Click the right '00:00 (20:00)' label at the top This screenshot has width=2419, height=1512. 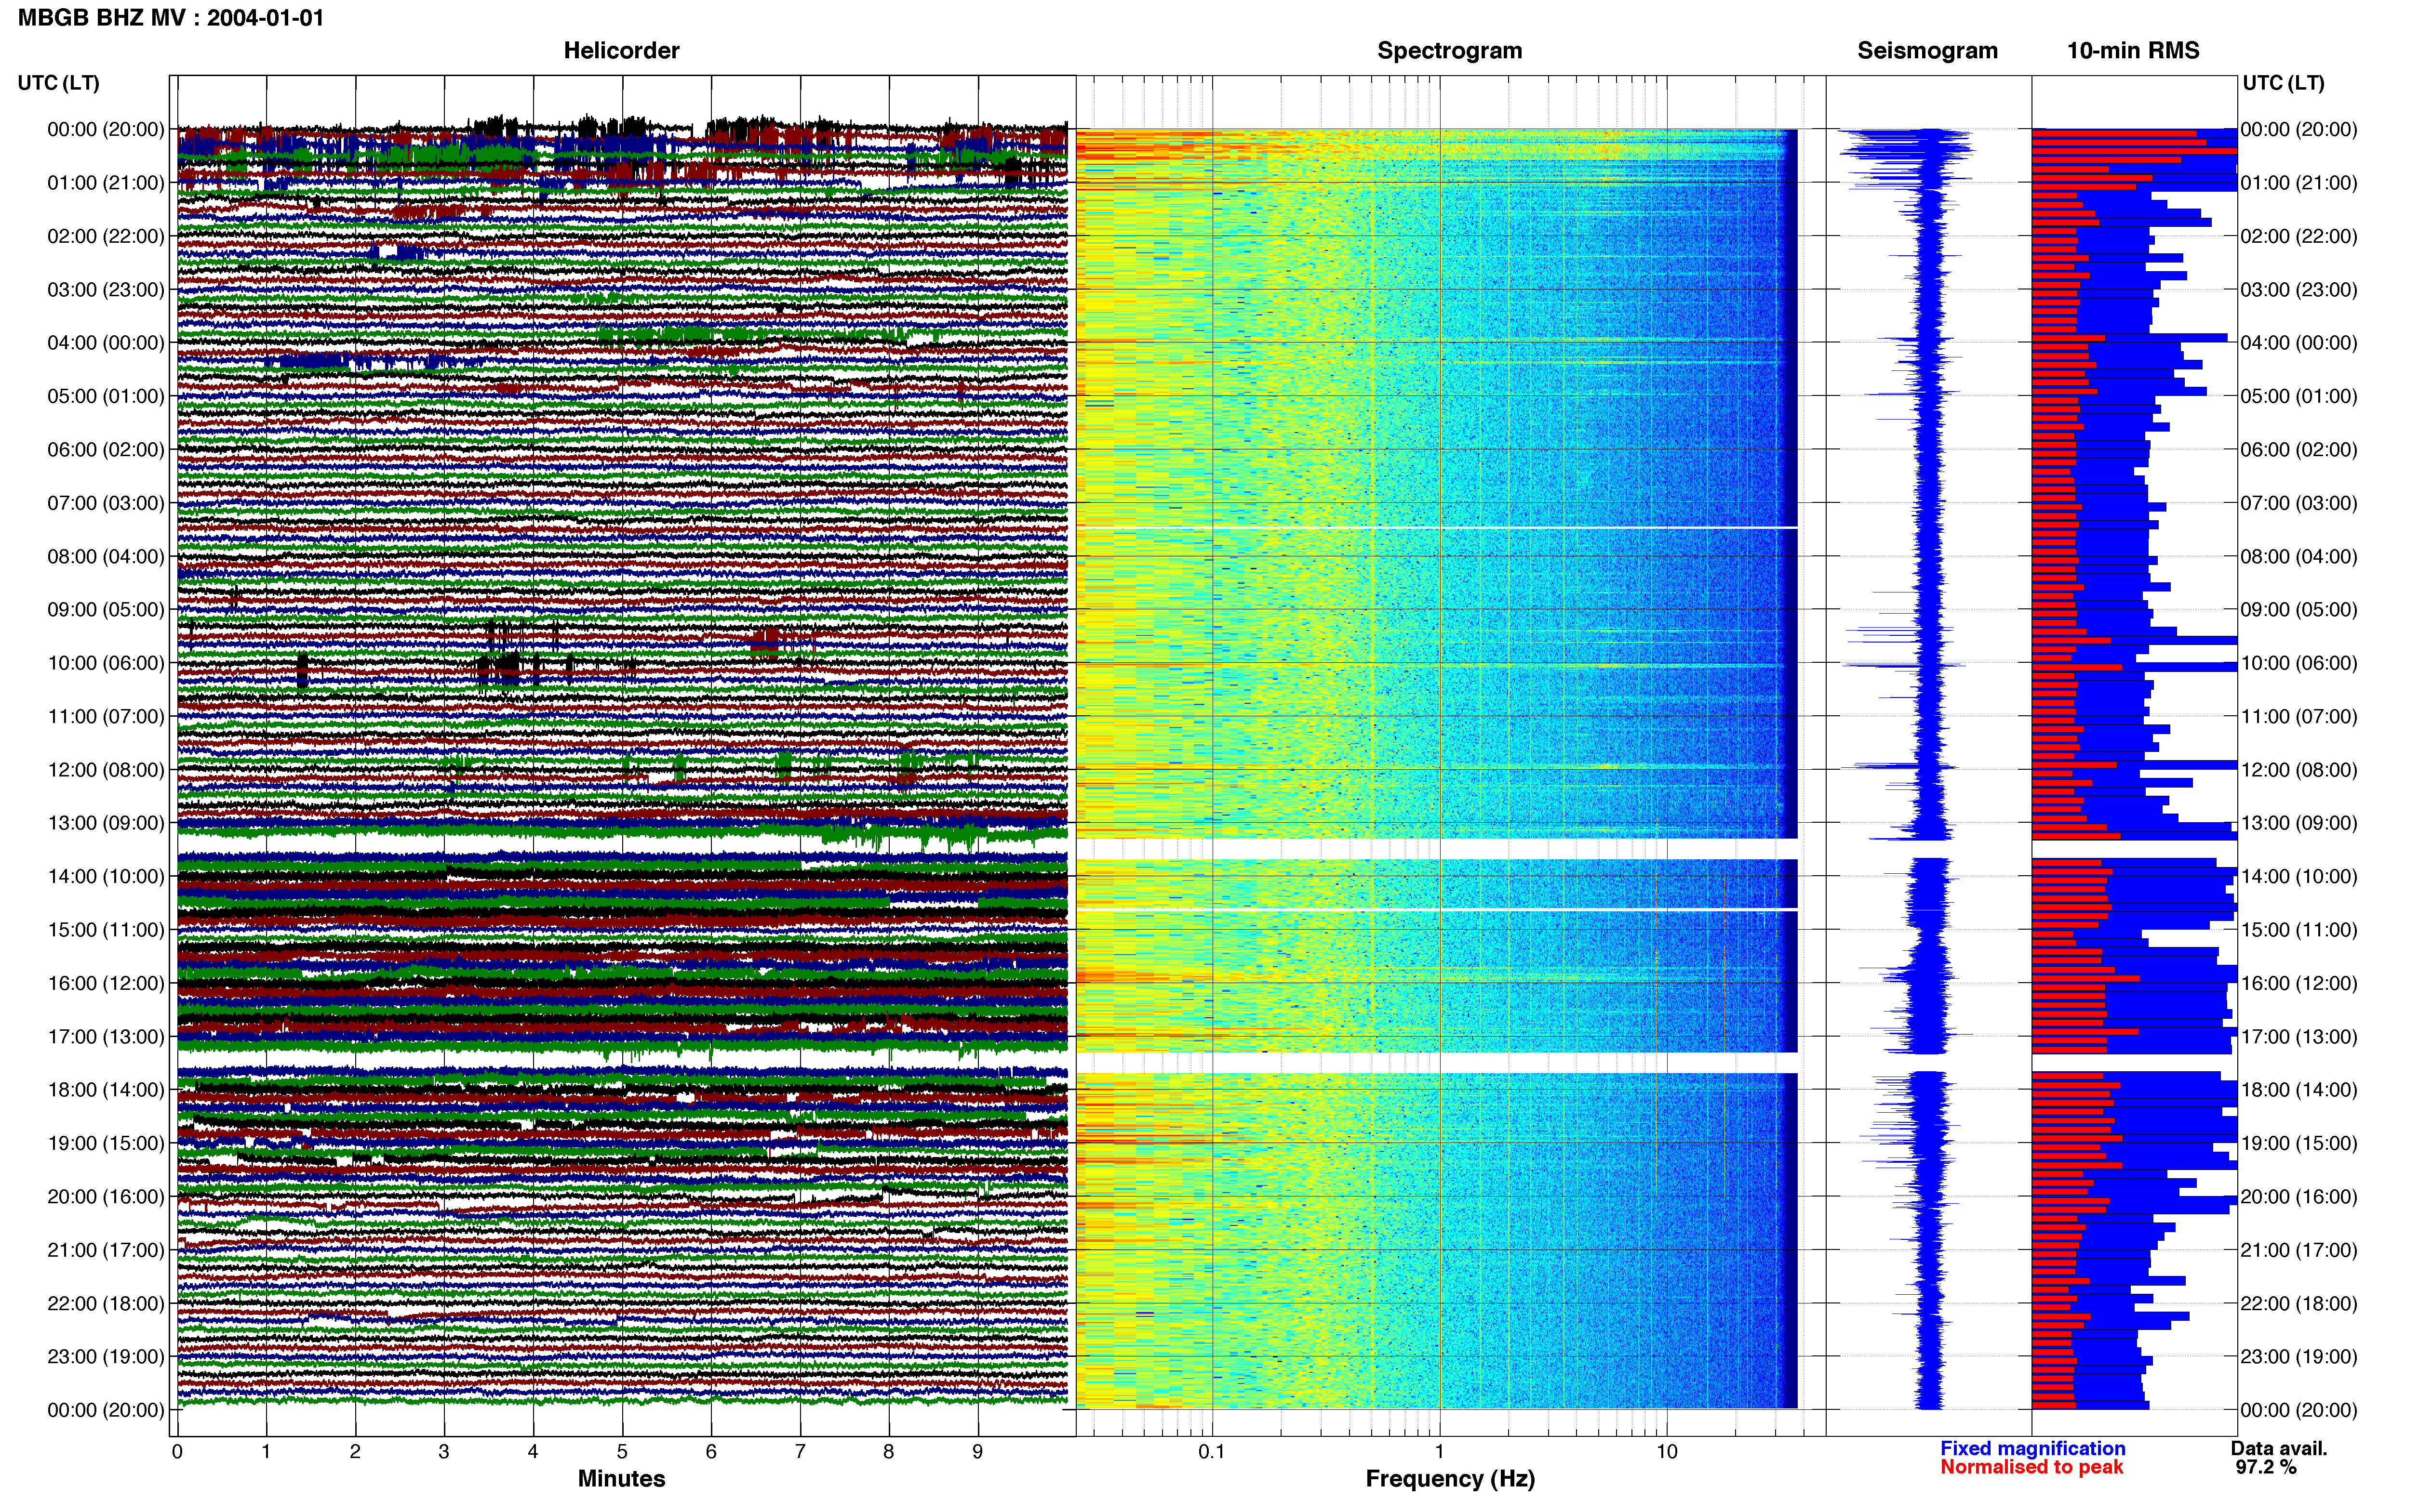[x=2299, y=129]
